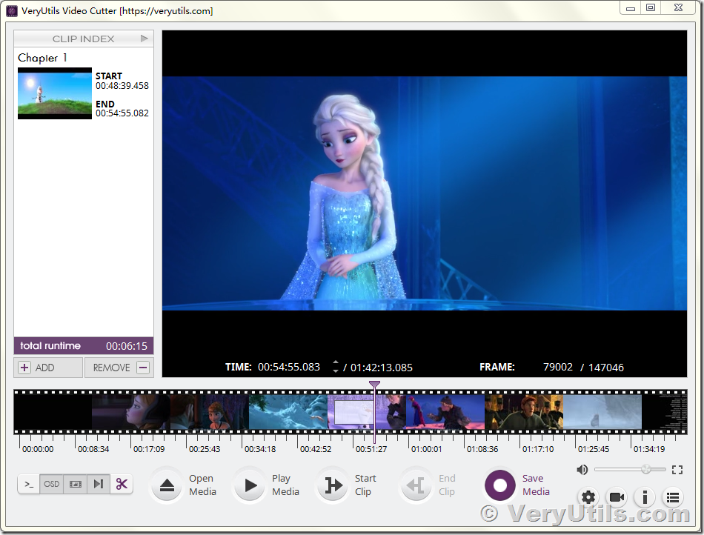Click the clip END time 00:54:55.082
704x535 pixels.
(122, 113)
